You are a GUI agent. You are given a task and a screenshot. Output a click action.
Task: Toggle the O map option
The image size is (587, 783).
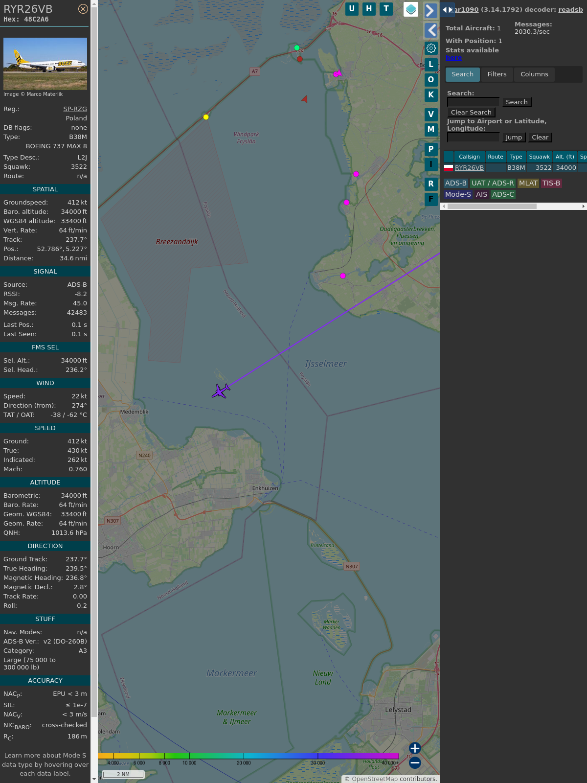click(x=431, y=80)
